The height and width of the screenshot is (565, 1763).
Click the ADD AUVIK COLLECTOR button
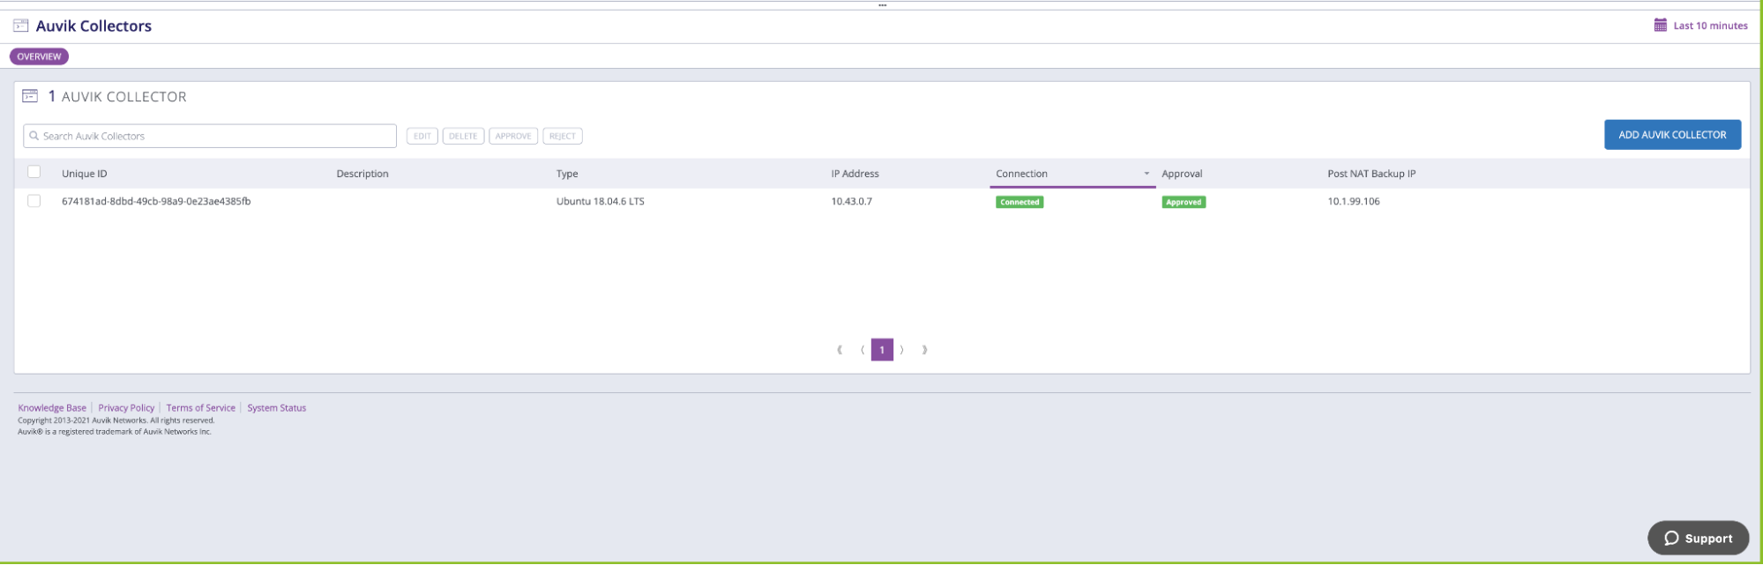[1672, 135]
